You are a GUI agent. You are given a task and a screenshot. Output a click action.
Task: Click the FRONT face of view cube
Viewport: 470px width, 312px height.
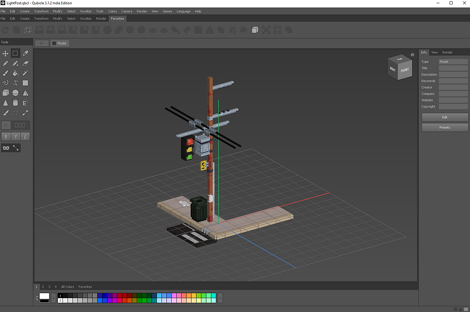pos(405,71)
